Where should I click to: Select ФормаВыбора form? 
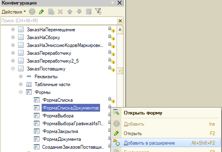58,116
